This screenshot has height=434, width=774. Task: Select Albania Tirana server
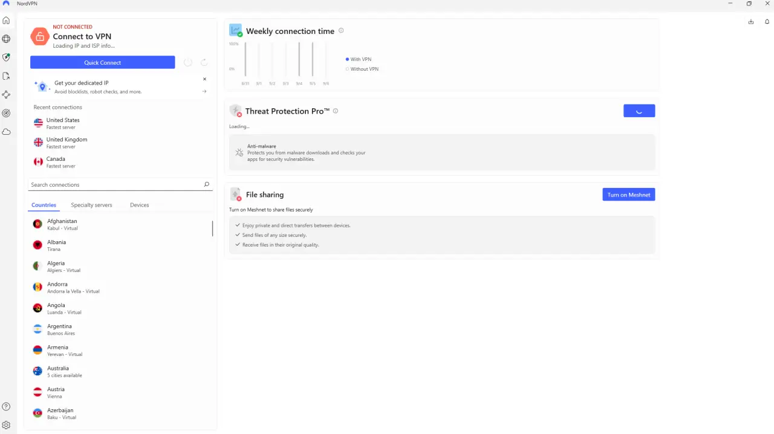click(121, 245)
